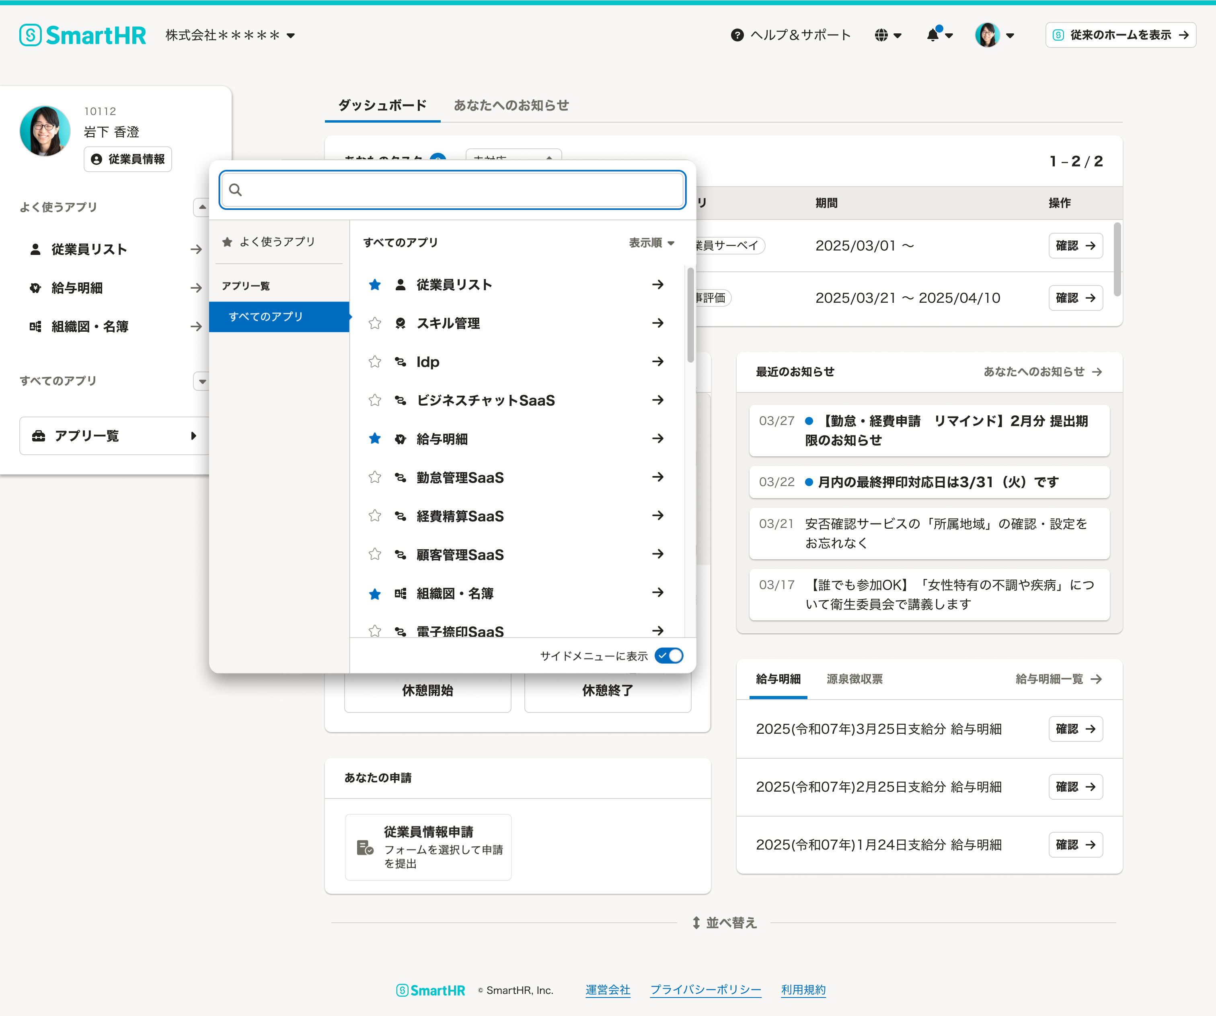Switch to the あなたへのお知らせ tab
Viewport: 1216px width, 1016px height.
pos(511,105)
